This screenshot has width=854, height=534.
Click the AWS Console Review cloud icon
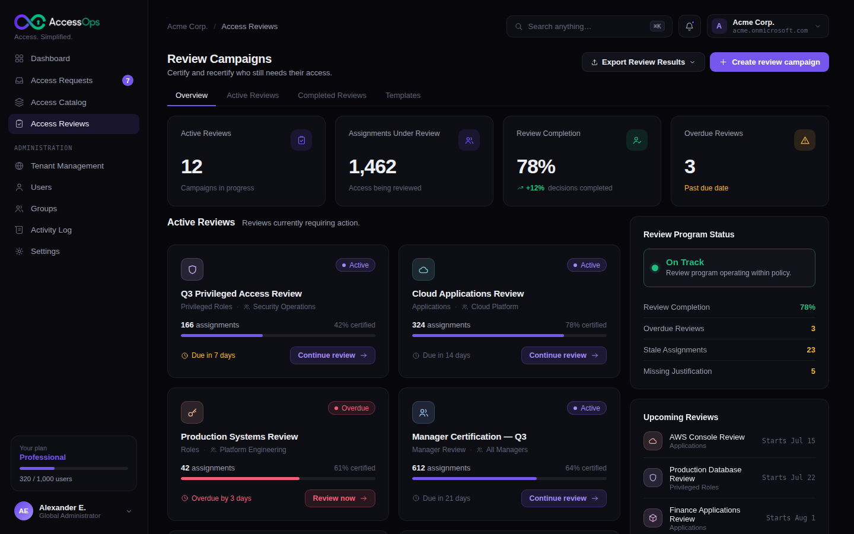pos(653,441)
